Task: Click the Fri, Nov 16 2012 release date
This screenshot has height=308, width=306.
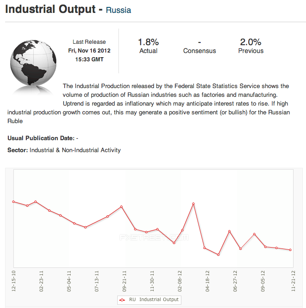Action: (x=89, y=51)
